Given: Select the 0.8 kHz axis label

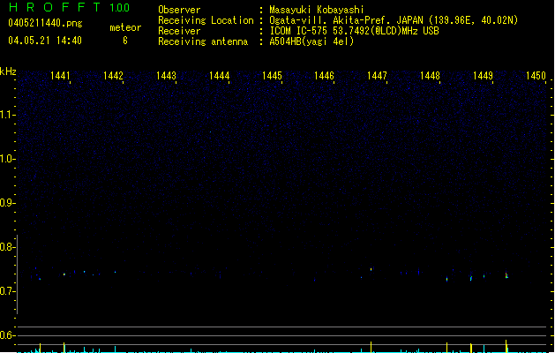Looking at the screenshot, I should coord(7,247).
